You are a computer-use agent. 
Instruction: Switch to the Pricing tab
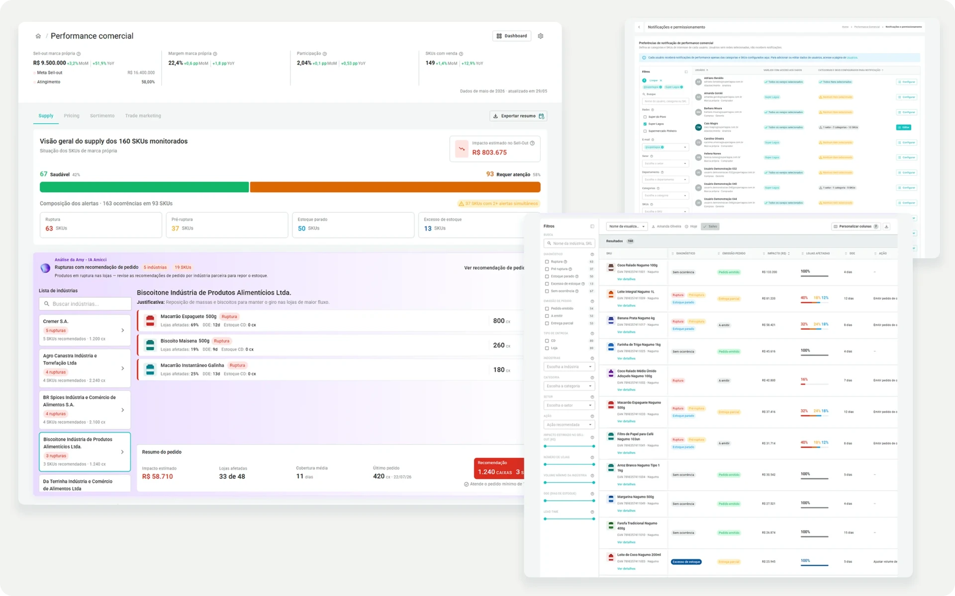[x=72, y=116]
